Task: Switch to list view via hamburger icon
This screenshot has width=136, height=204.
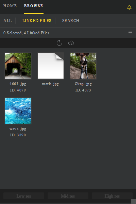Action: (130, 33)
